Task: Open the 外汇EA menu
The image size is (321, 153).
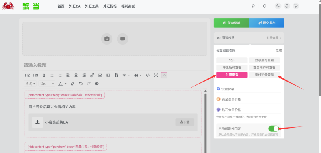Action: pos(75,6)
